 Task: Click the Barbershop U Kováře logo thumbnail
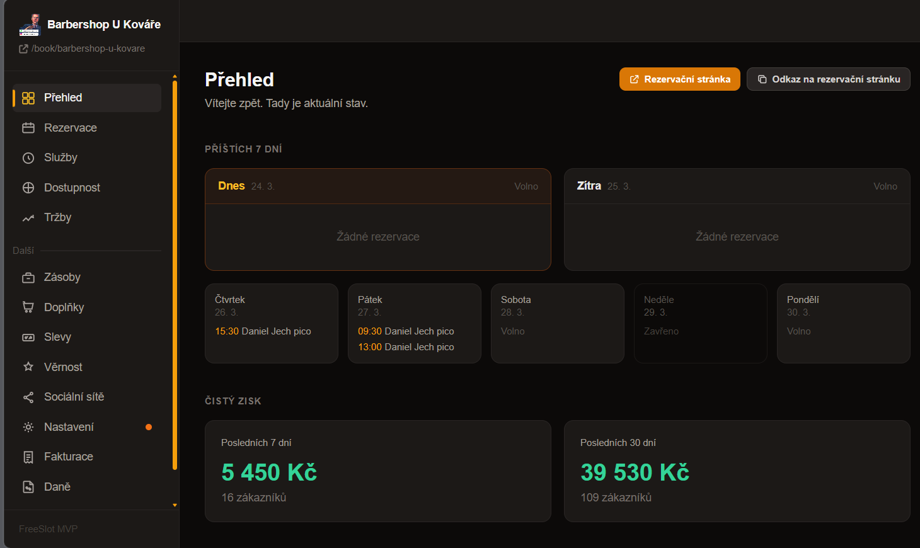(30, 25)
